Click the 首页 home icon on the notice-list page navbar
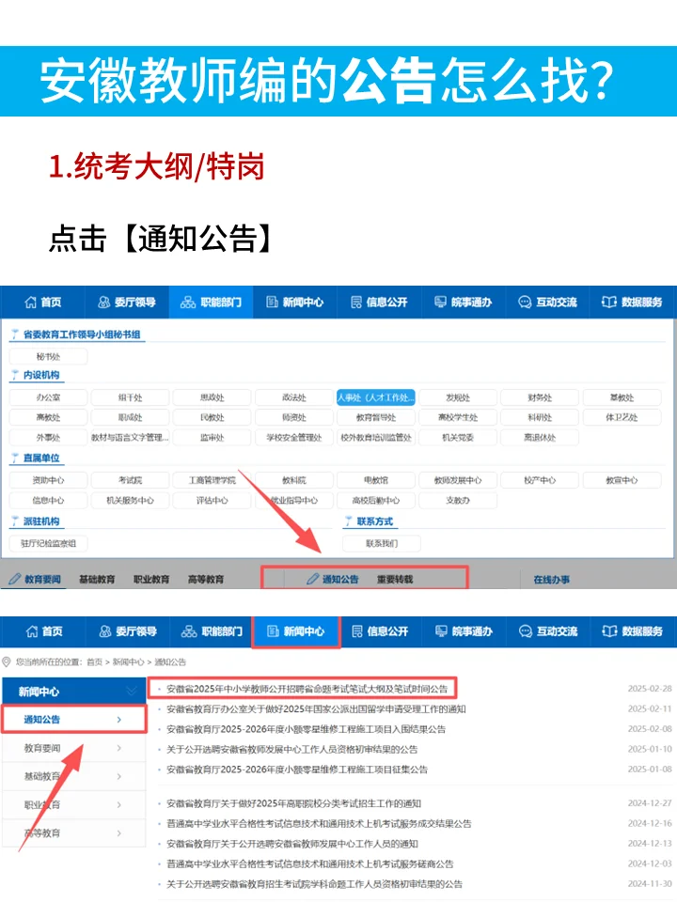The image size is (677, 902). pos(32,631)
